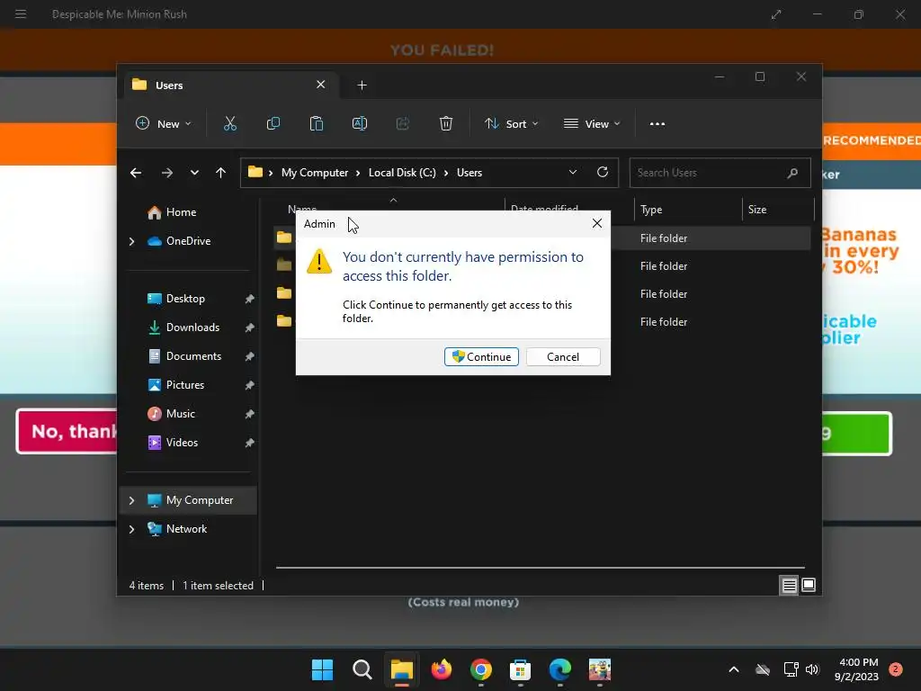The image size is (921, 691).
Task: Click Cancel in the Admin dialog
Action: (563, 356)
